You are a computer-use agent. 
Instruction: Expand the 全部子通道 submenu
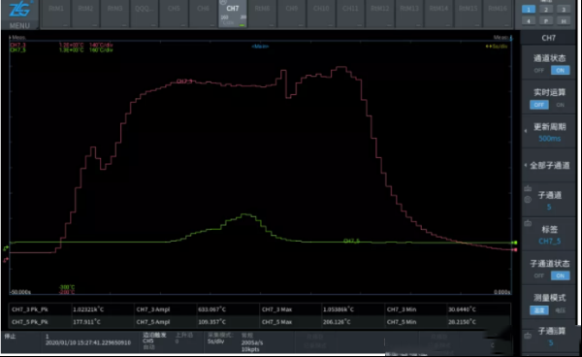(549, 166)
